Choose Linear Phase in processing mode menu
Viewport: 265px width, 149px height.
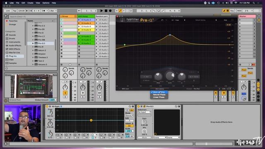pyautogui.click(x=159, y=97)
